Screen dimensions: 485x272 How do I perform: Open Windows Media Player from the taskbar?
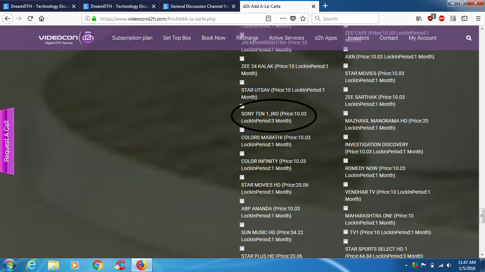coord(75,265)
